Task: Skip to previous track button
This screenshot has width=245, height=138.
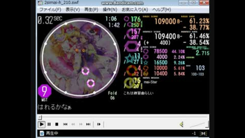Action: [x=65, y=124]
